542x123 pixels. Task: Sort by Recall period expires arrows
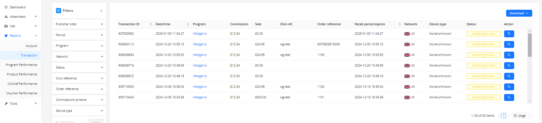(x=400, y=24)
